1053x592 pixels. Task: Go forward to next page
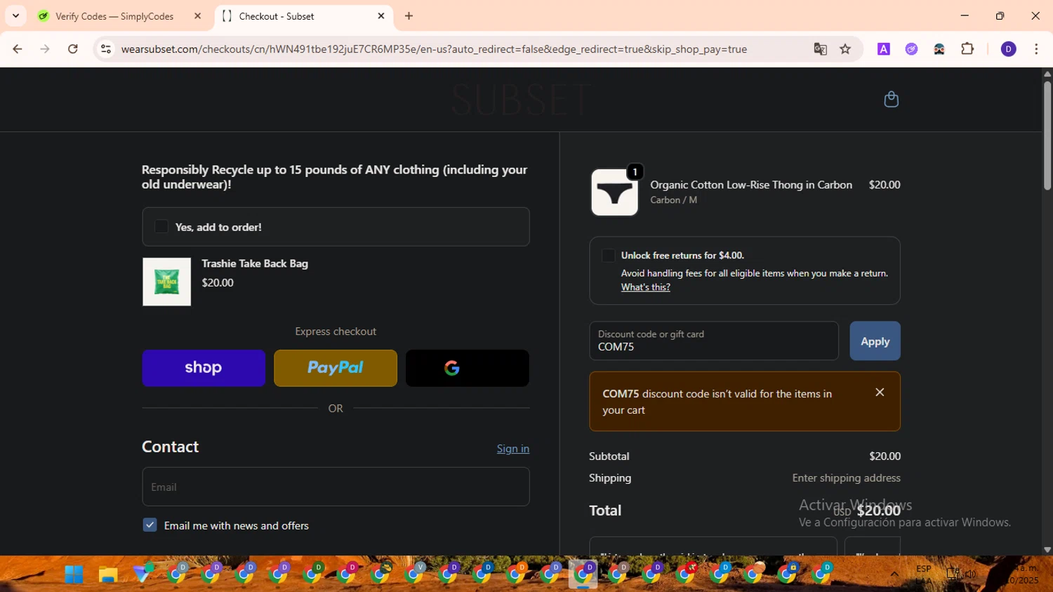click(45, 49)
